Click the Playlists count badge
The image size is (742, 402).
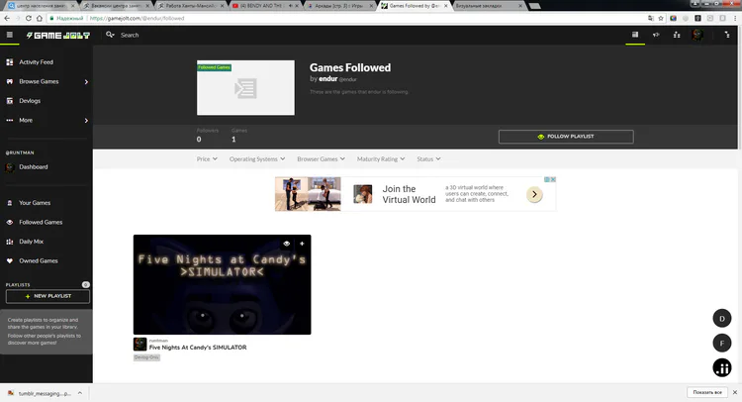click(x=86, y=284)
